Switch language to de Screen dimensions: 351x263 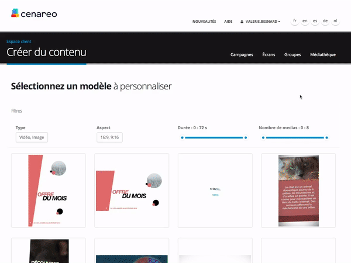(325, 21)
